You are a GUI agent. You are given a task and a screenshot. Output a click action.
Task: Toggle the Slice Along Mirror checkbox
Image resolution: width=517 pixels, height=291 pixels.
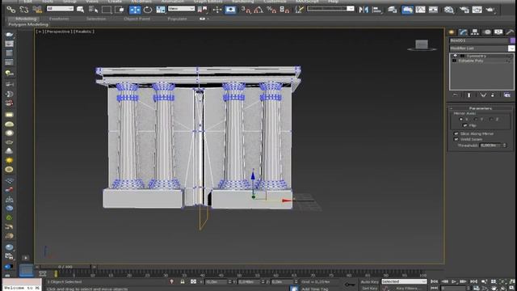pos(456,133)
